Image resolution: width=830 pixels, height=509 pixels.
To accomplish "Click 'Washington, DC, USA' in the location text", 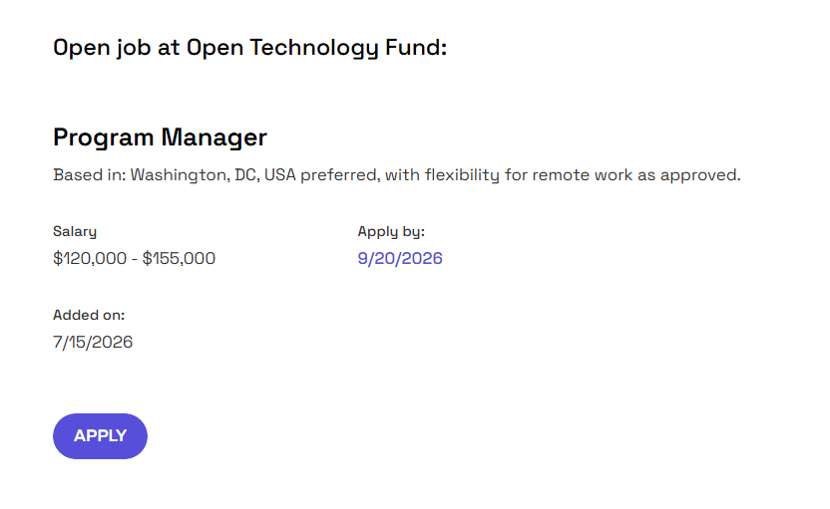I will [x=213, y=175].
